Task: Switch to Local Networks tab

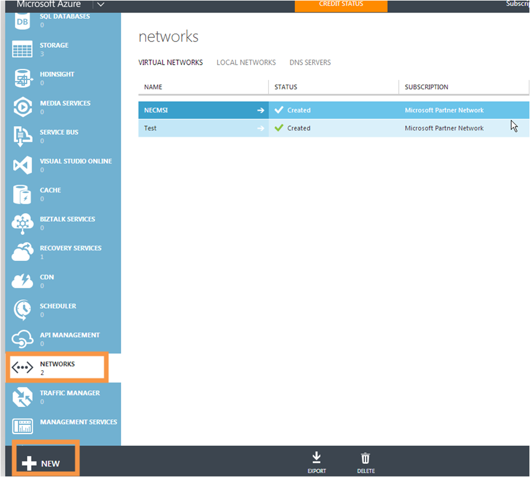Action: click(246, 63)
